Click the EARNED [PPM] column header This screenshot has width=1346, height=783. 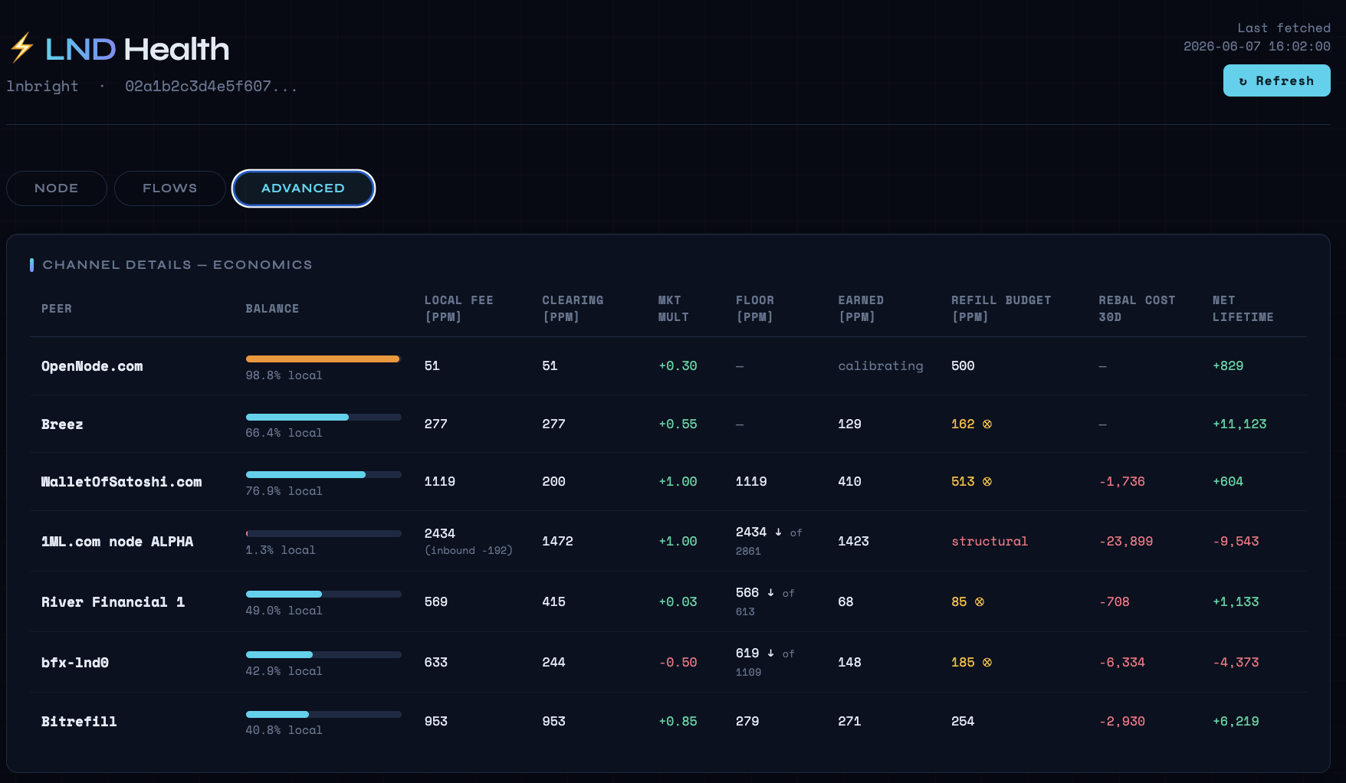point(861,309)
